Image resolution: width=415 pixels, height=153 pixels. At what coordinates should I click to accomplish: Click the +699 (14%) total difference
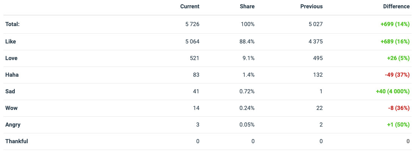tap(395, 24)
